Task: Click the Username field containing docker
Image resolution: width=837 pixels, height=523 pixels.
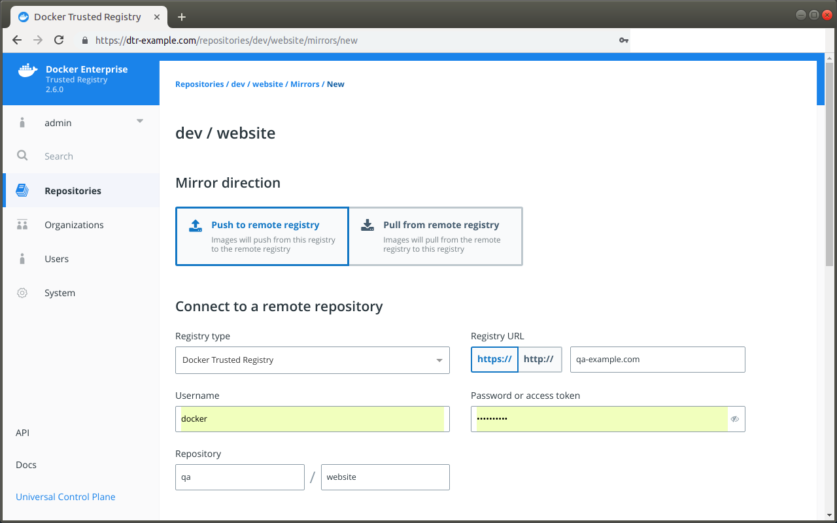Action: (313, 419)
